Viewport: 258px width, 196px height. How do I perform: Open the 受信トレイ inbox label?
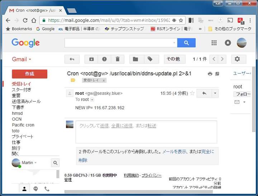pos(21,84)
